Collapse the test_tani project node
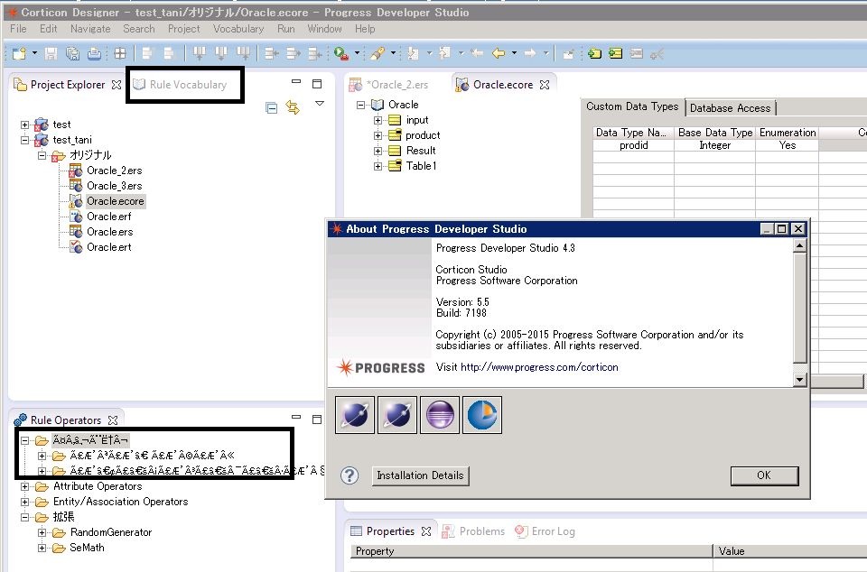 [x=25, y=140]
